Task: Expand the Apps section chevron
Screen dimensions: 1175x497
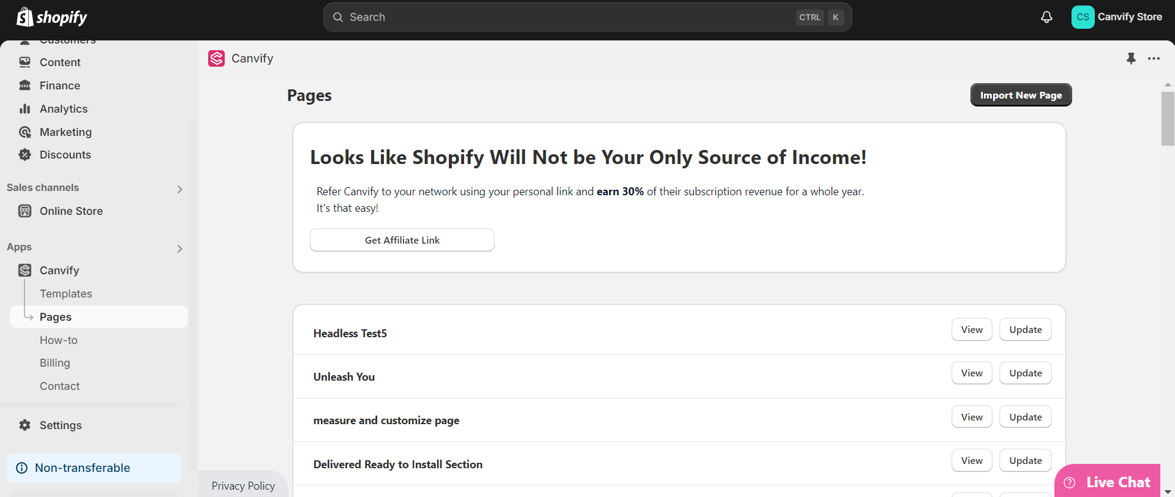Action: click(179, 248)
